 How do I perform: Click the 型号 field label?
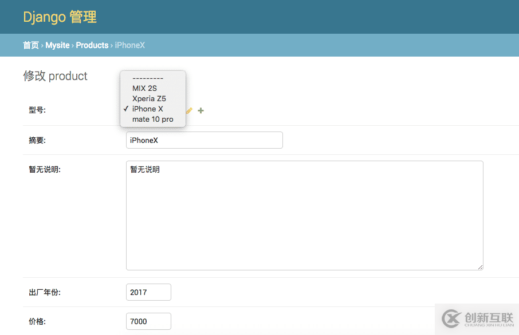click(x=37, y=110)
